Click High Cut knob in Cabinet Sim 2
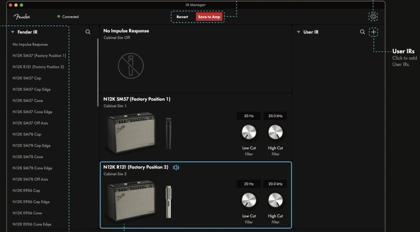 click(x=275, y=200)
